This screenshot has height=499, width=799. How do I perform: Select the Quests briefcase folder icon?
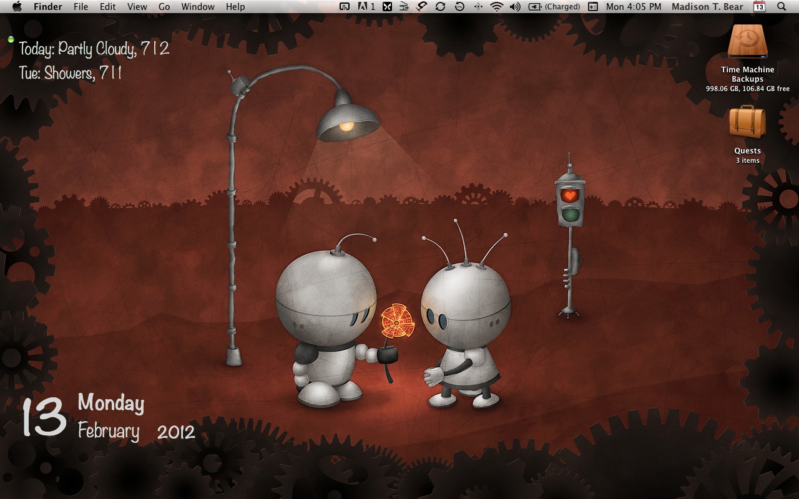coord(747,122)
